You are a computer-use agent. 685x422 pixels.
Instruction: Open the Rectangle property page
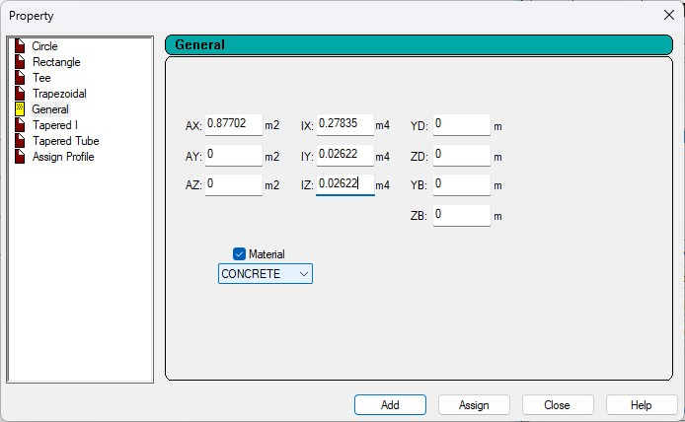[x=56, y=62]
